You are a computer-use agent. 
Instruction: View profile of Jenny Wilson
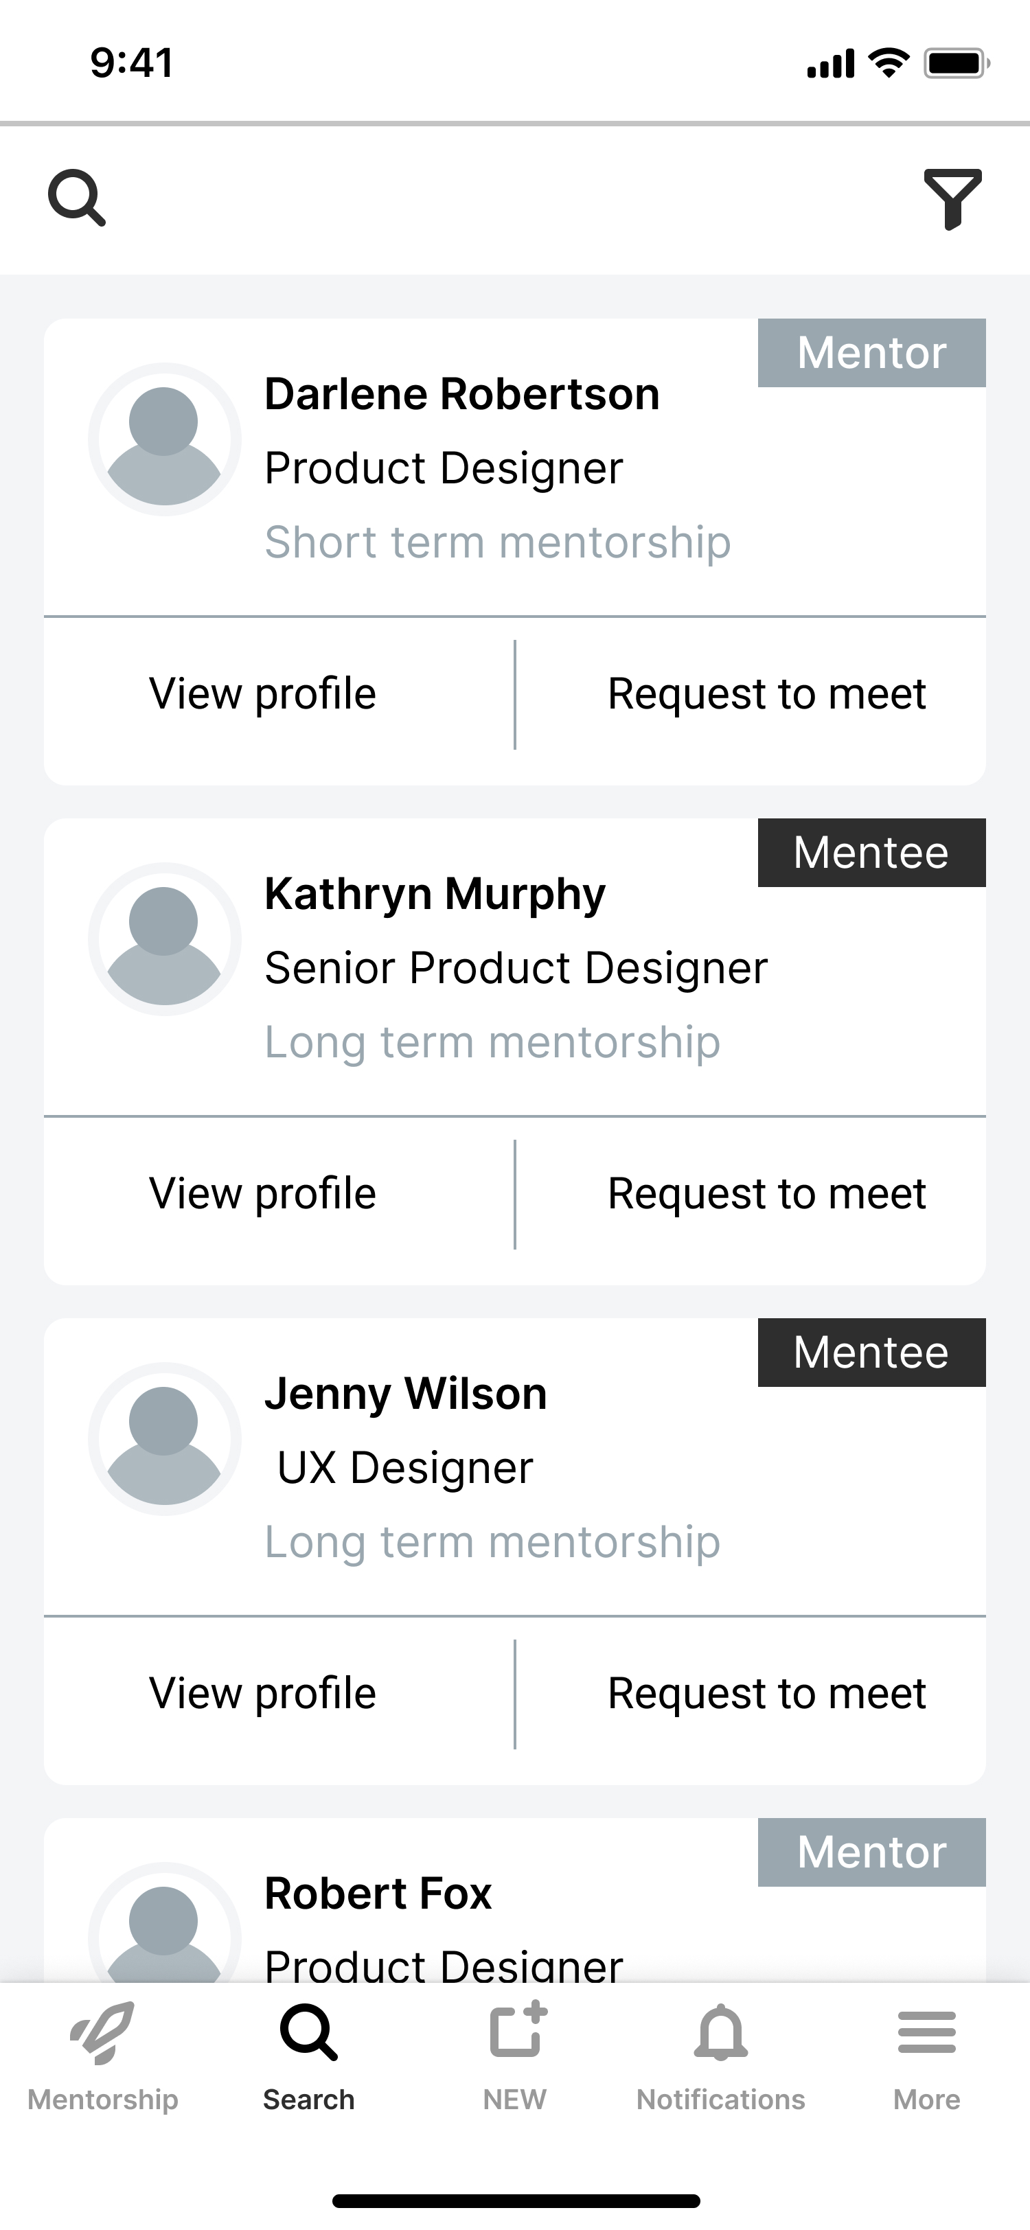(262, 1693)
